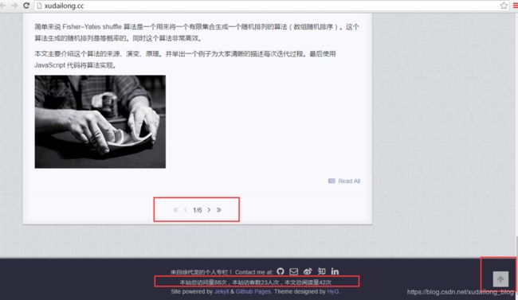Click the 1/6 page indicator
This screenshot has height=300, width=518.
(197, 210)
